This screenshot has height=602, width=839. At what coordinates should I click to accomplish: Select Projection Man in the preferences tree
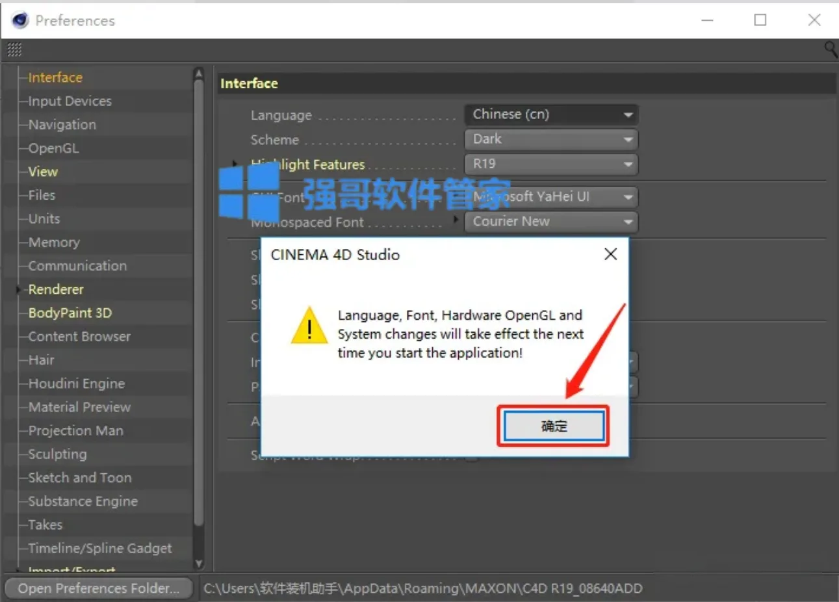[x=75, y=430]
